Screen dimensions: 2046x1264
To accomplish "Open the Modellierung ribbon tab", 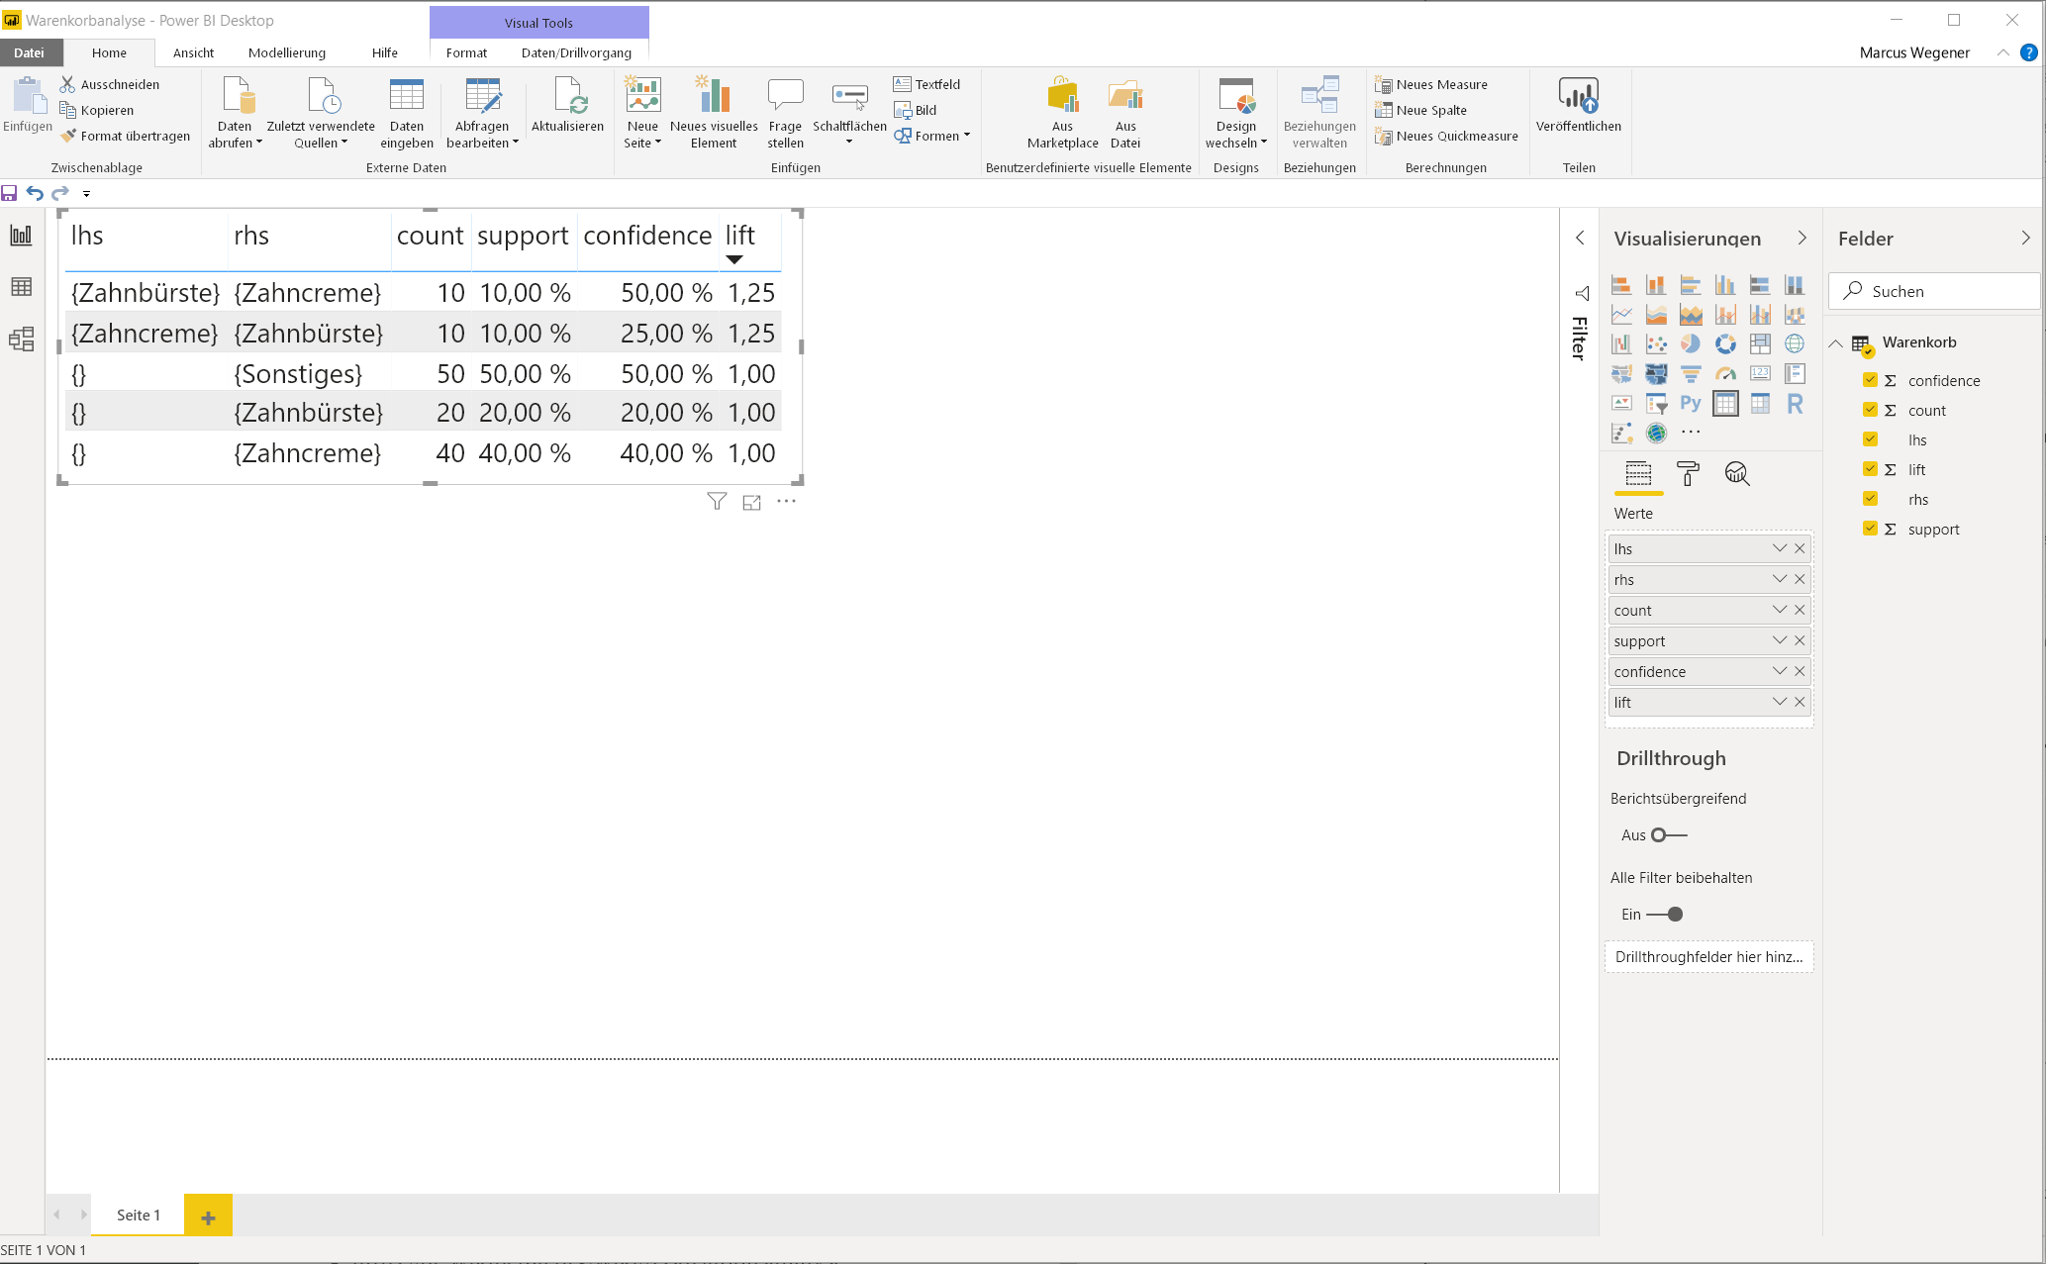I will point(286,52).
